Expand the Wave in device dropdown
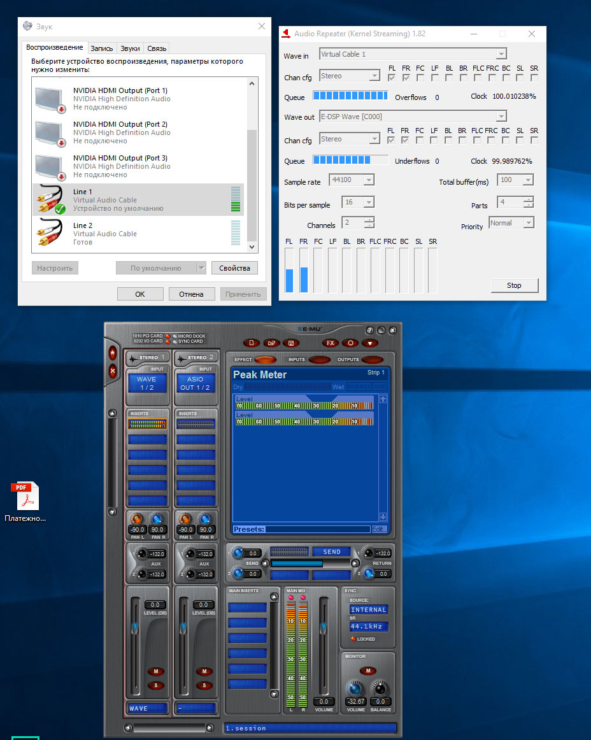The width and height of the screenshot is (591, 740). [x=501, y=54]
